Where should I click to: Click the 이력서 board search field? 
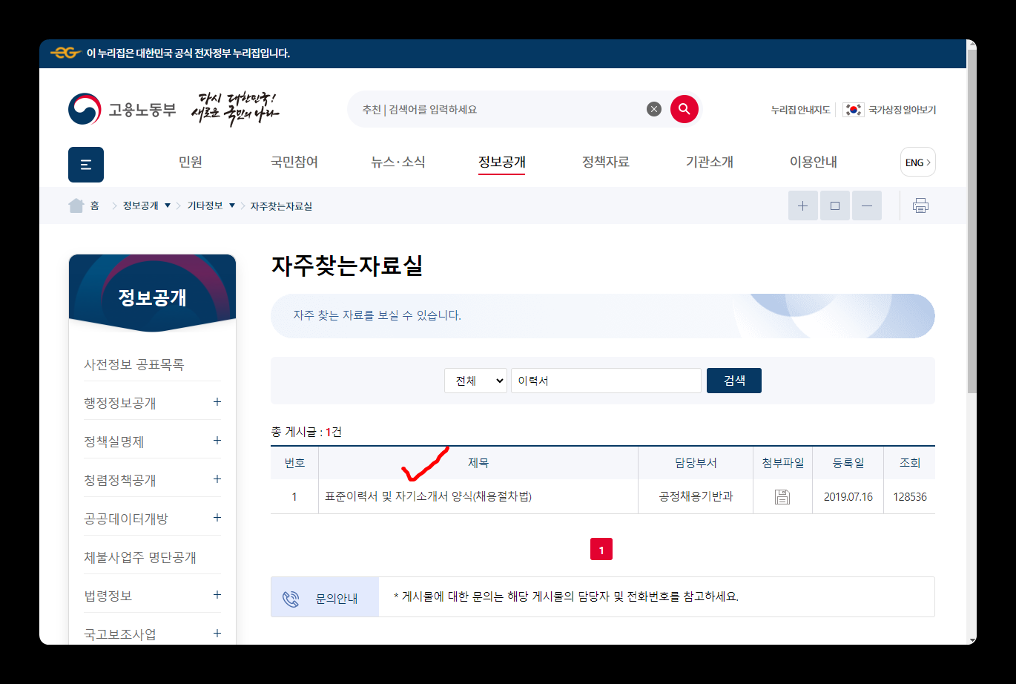click(x=606, y=381)
